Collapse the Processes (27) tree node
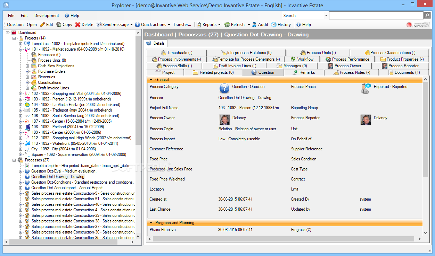 (14, 160)
